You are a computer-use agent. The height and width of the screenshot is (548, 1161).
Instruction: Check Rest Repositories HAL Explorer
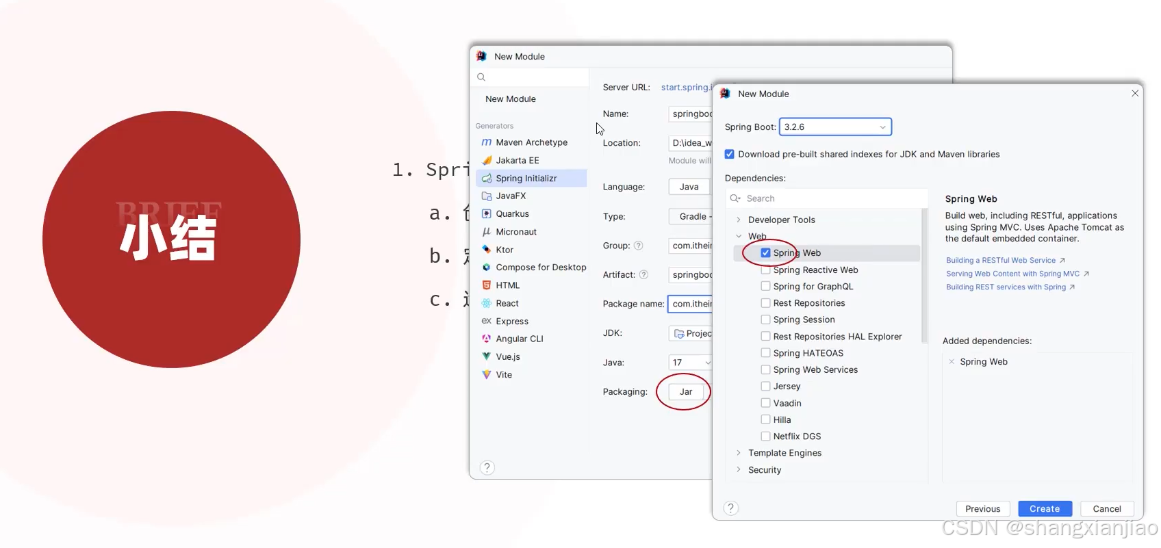point(765,337)
